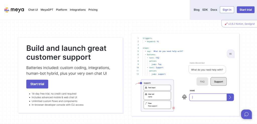Click the Sign in button

point(227,10)
